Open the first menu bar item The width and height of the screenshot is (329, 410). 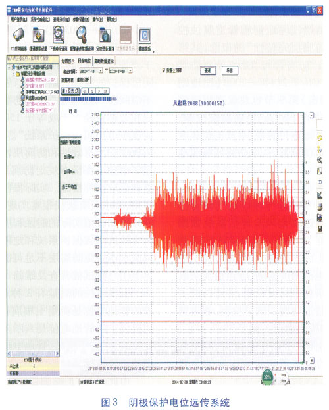coord(18,20)
